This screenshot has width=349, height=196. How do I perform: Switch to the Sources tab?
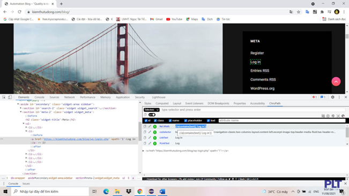coord(54,97)
